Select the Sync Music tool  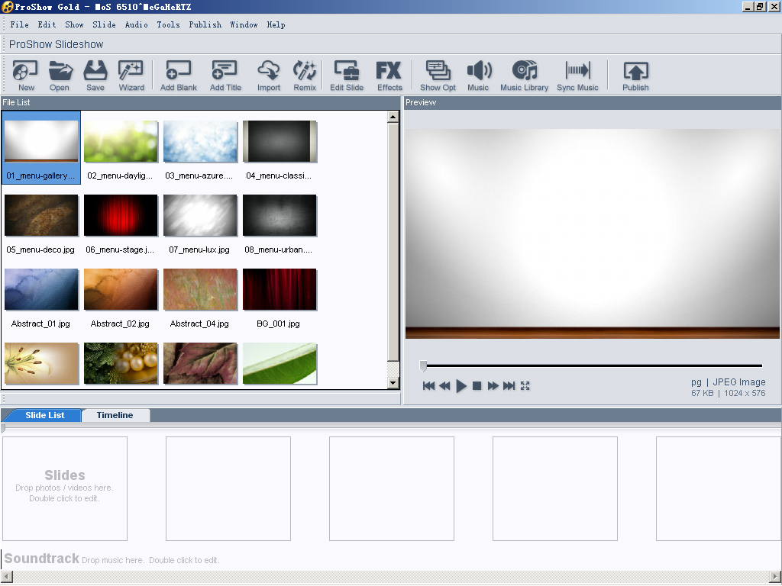[x=577, y=76]
